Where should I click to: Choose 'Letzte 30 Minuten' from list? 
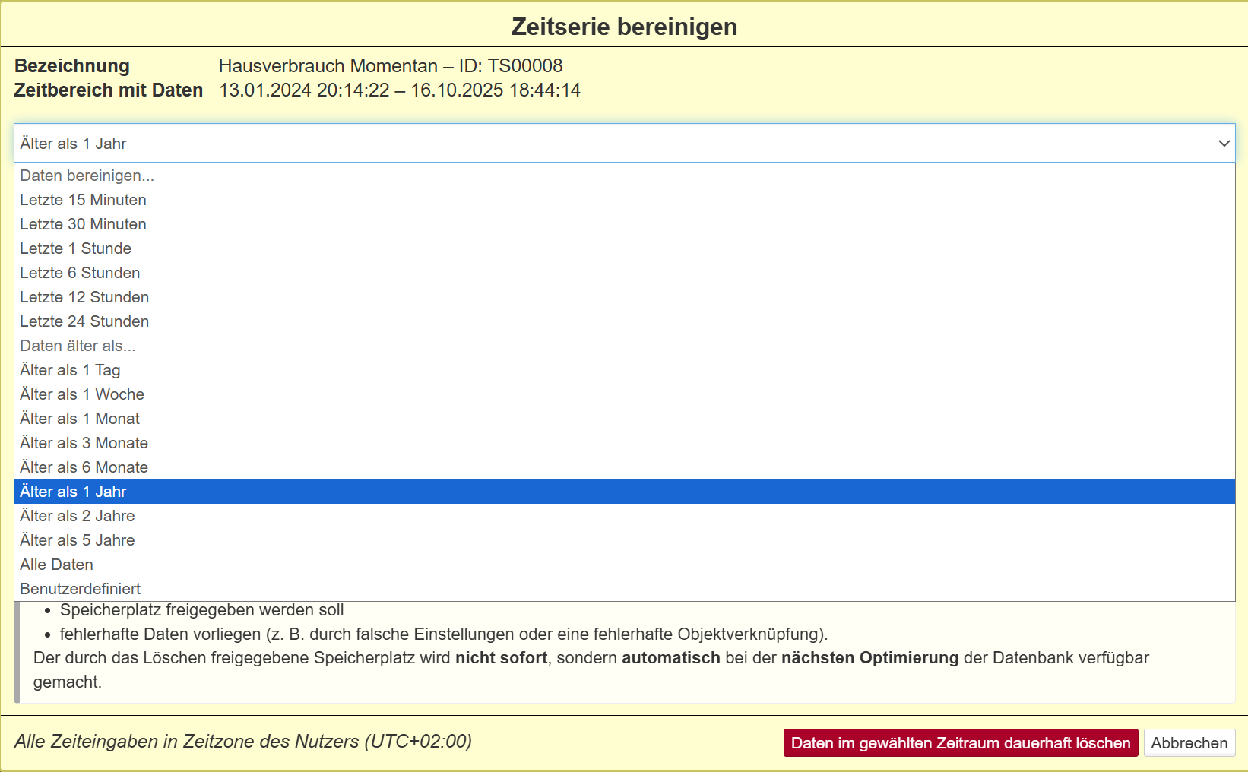coord(84,224)
